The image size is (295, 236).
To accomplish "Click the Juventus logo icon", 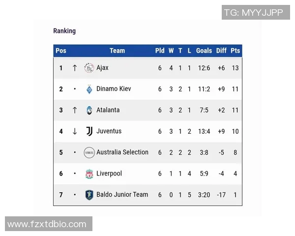I will (89, 131).
